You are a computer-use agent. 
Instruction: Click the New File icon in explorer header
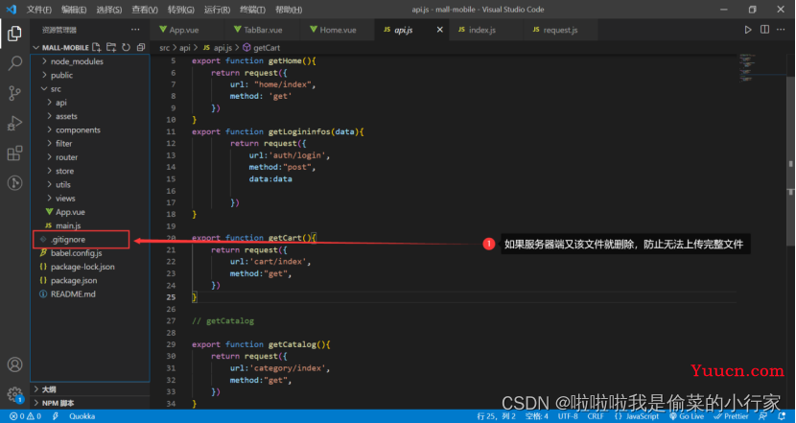tap(97, 47)
